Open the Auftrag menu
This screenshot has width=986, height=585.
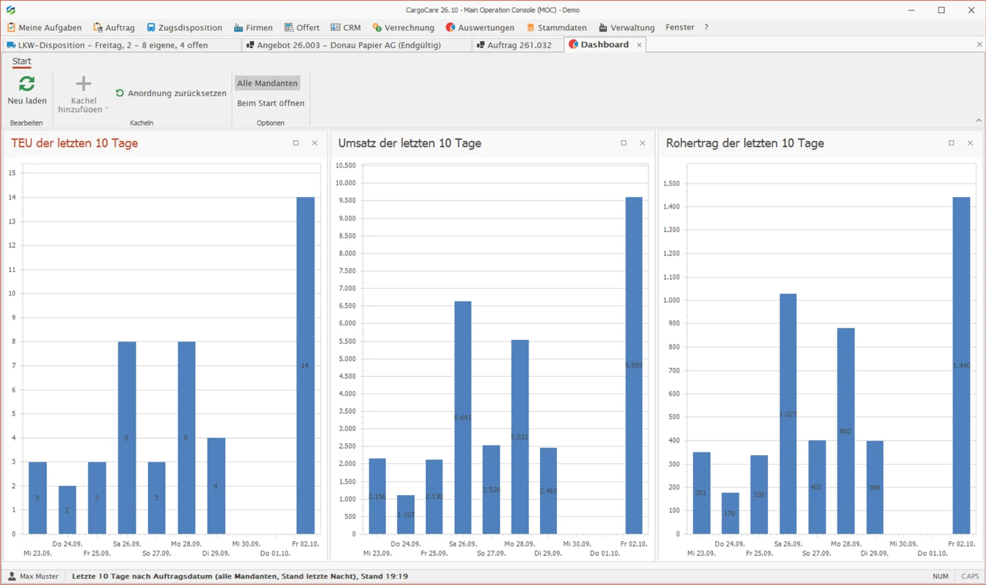(x=114, y=28)
